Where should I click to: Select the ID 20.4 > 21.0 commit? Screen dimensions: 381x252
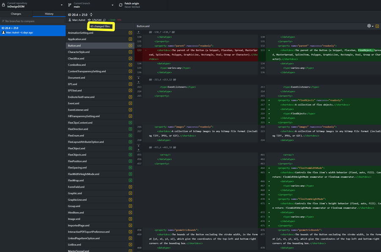pos(33,30)
